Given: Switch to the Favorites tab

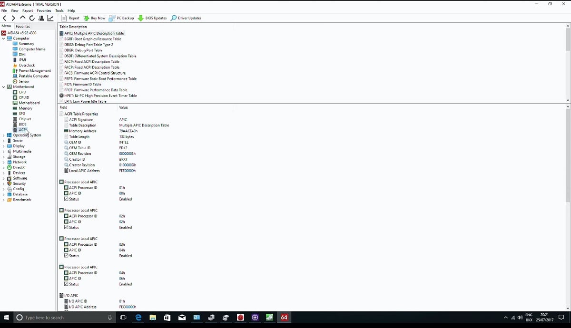Looking at the screenshot, I should 22,26.
